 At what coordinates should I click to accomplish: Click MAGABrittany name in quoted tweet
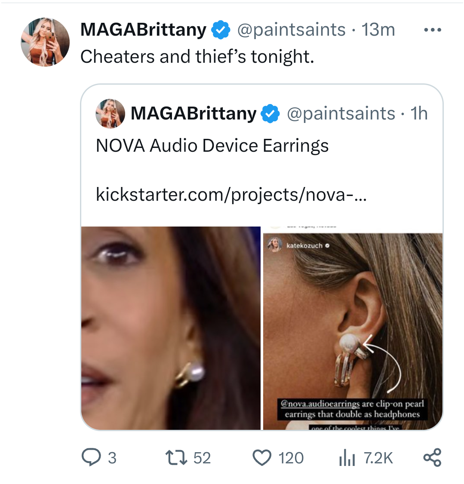tap(193, 113)
